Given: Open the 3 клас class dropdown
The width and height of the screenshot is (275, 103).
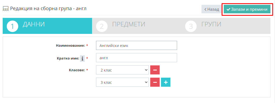Looking at the screenshot, I should click(x=122, y=82).
